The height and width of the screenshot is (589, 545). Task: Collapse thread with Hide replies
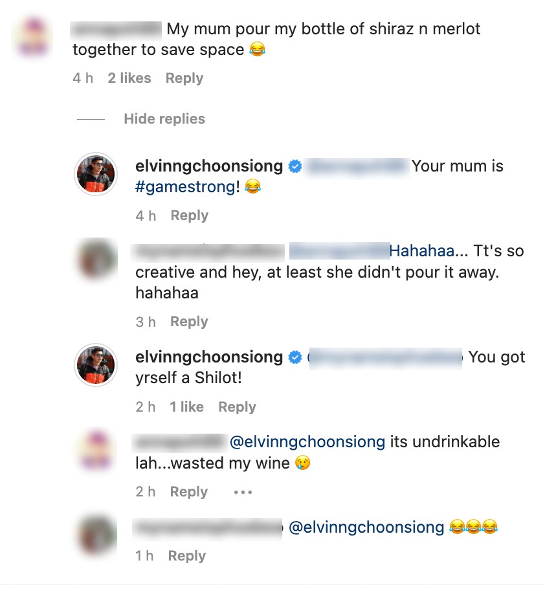(164, 119)
